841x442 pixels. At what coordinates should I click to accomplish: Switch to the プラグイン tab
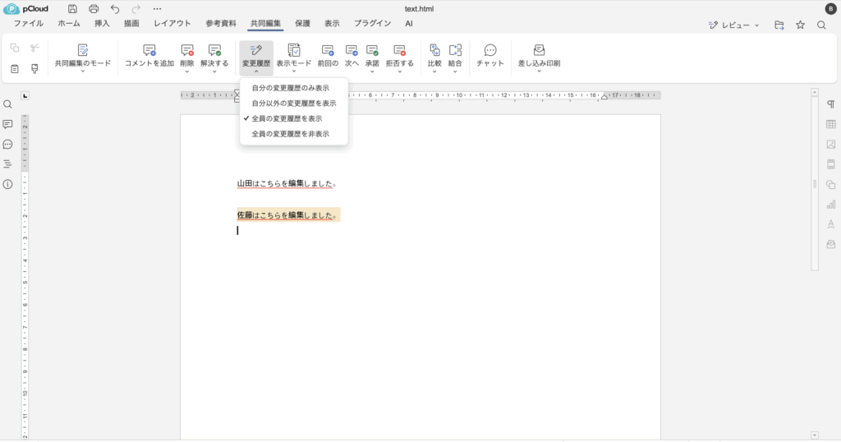(372, 24)
